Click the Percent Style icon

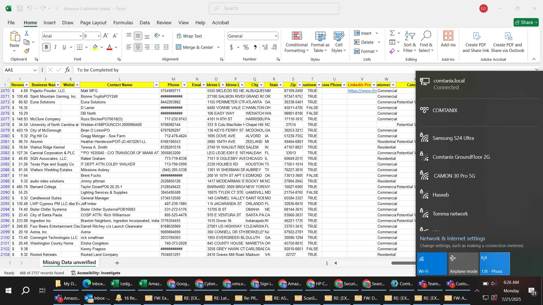point(246,47)
